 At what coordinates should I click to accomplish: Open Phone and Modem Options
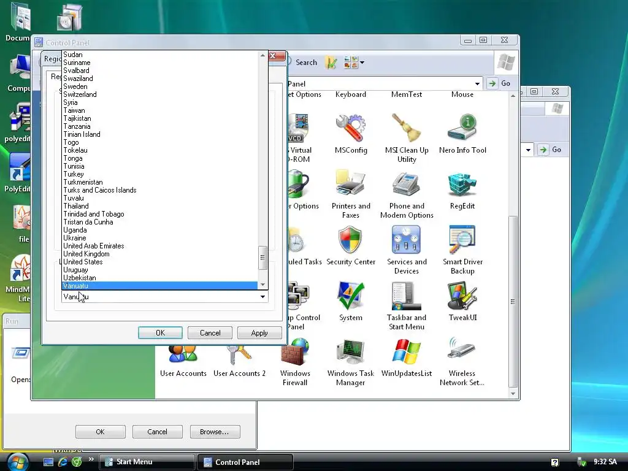point(407,194)
